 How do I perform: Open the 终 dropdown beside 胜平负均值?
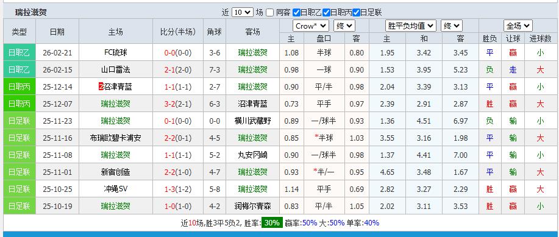451,26
